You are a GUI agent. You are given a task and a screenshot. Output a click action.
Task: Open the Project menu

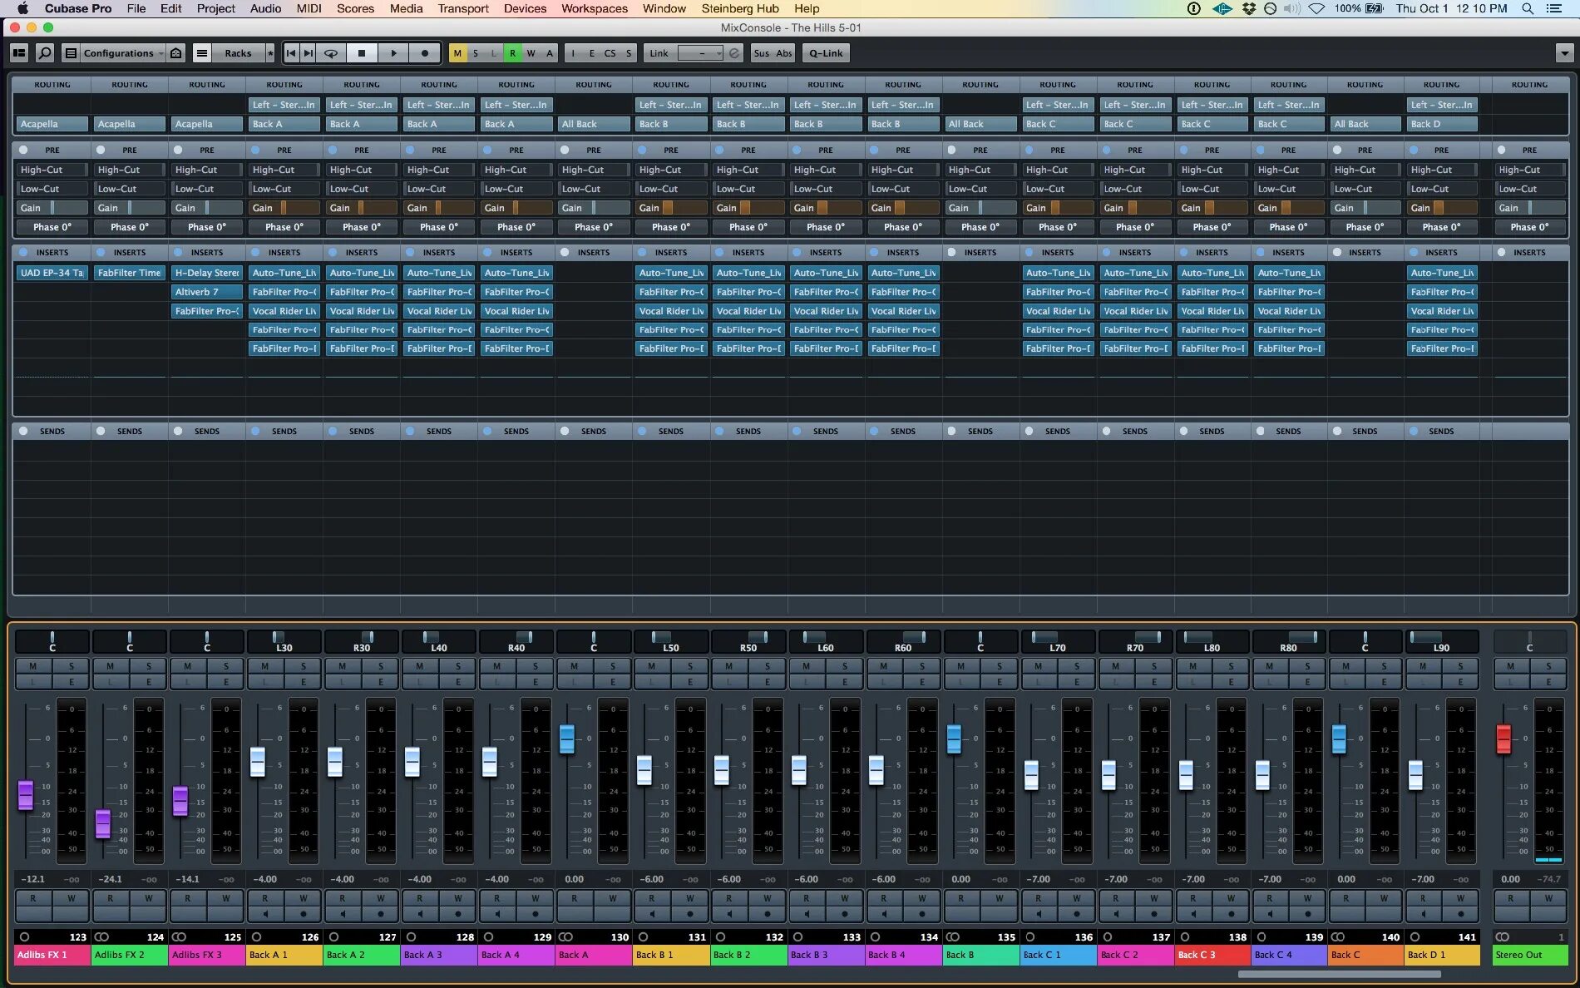pos(216,8)
